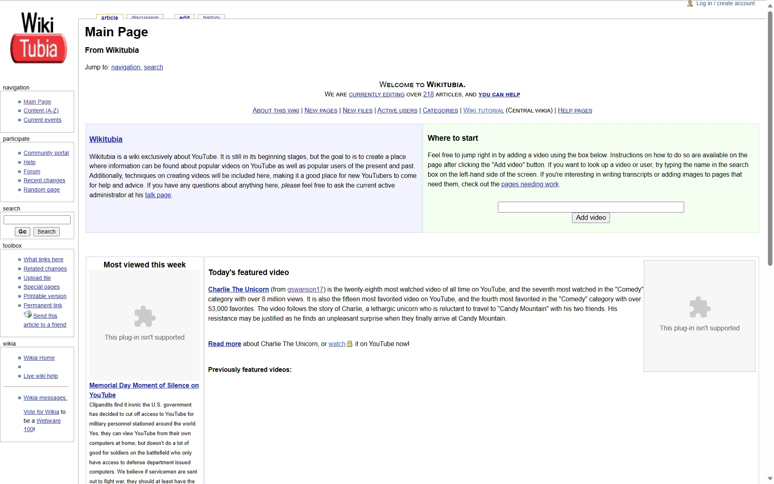The width and height of the screenshot is (774, 484).
Task: Click the user icon beside Log in link
Action: coord(690,4)
